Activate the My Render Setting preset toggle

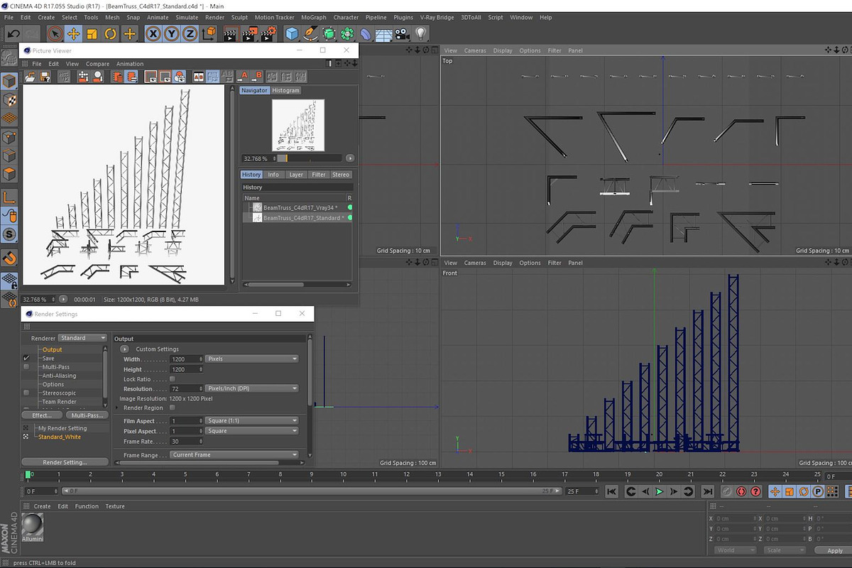[27, 428]
